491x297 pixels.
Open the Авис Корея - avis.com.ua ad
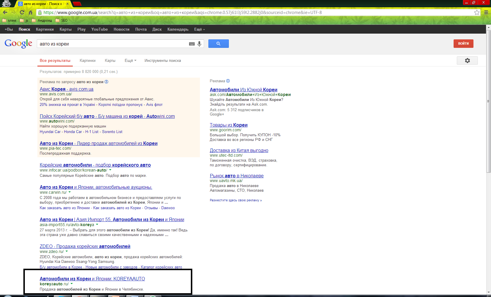[x=67, y=89]
